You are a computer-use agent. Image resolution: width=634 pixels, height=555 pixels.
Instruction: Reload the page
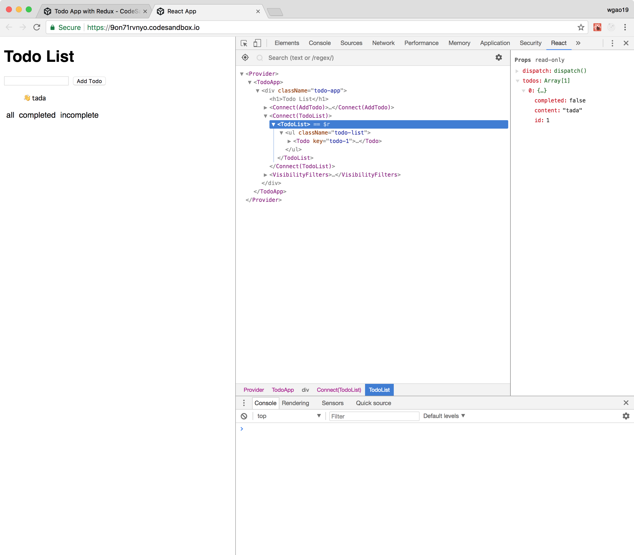coord(37,27)
